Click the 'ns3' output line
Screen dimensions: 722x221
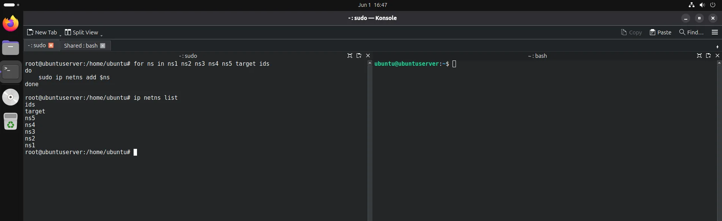(30, 132)
